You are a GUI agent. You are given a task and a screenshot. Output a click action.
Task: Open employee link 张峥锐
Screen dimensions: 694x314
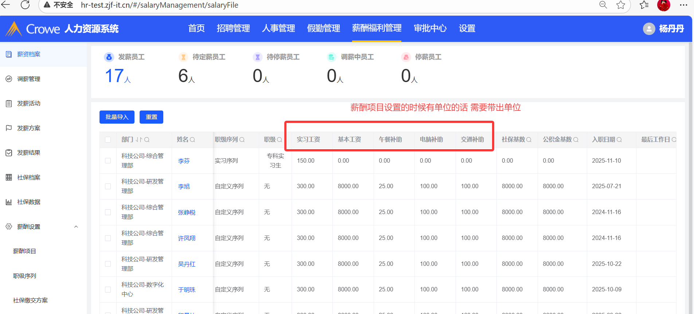click(187, 212)
